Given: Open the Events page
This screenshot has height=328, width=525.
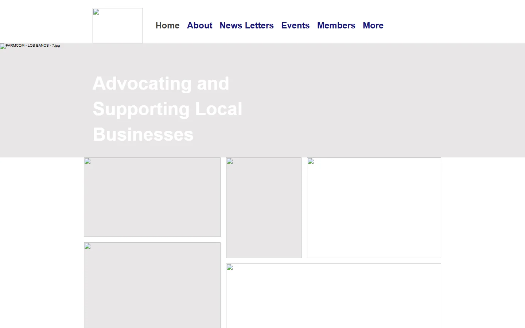Looking at the screenshot, I should tap(295, 26).
